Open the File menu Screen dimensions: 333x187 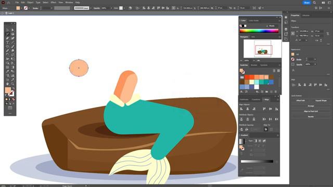pos(17,2)
